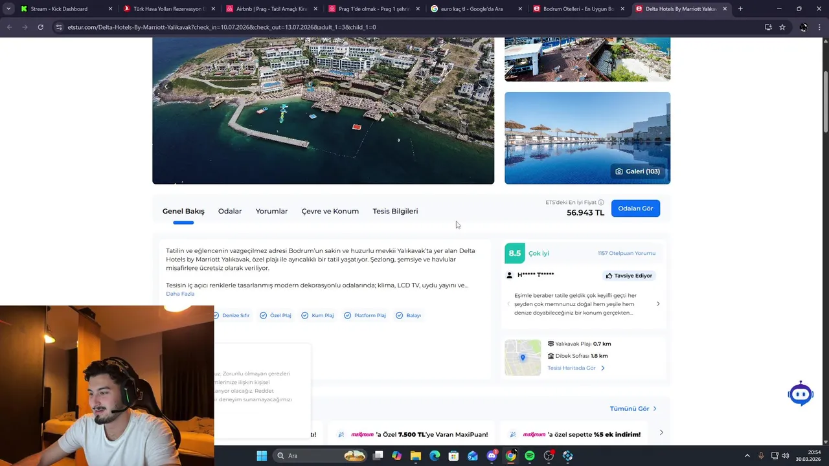Open the pool with umbrellas thumbnail photo
This screenshot has width=829, height=466.
click(587, 138)
